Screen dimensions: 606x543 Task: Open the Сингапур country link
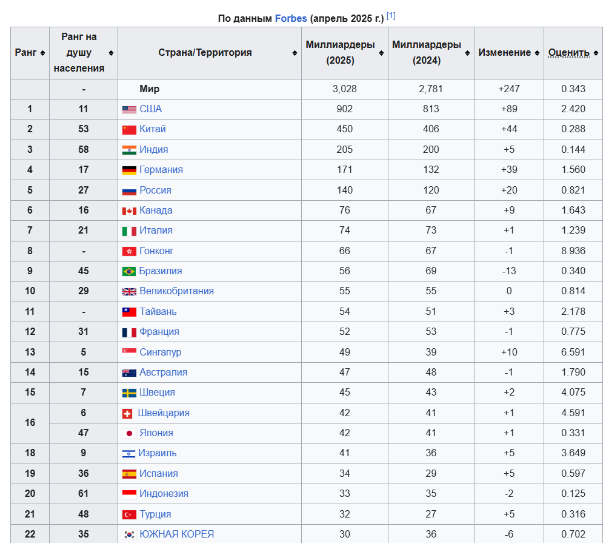tap(161, 352)
